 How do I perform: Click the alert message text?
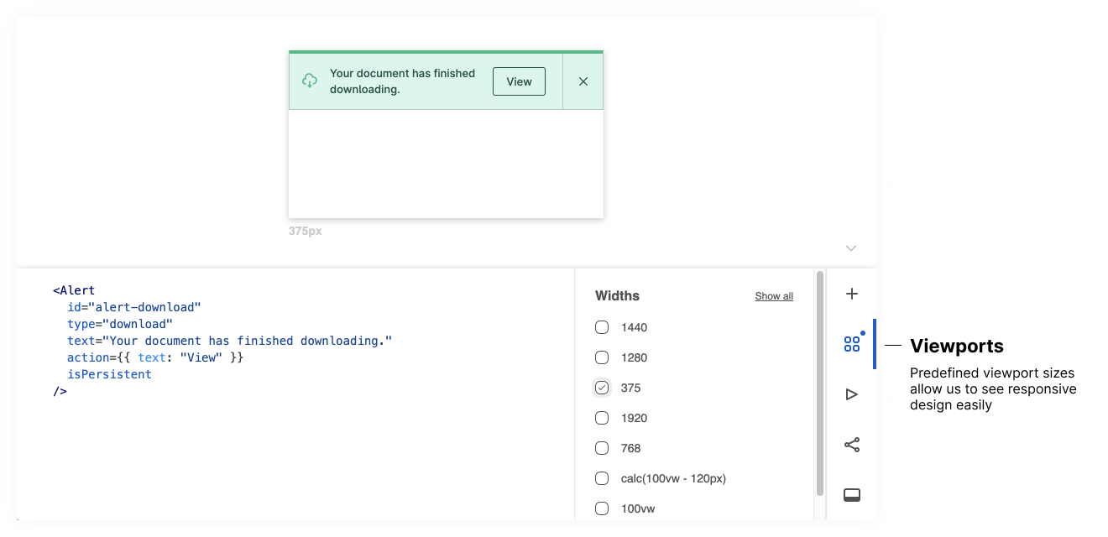point(402,81)
